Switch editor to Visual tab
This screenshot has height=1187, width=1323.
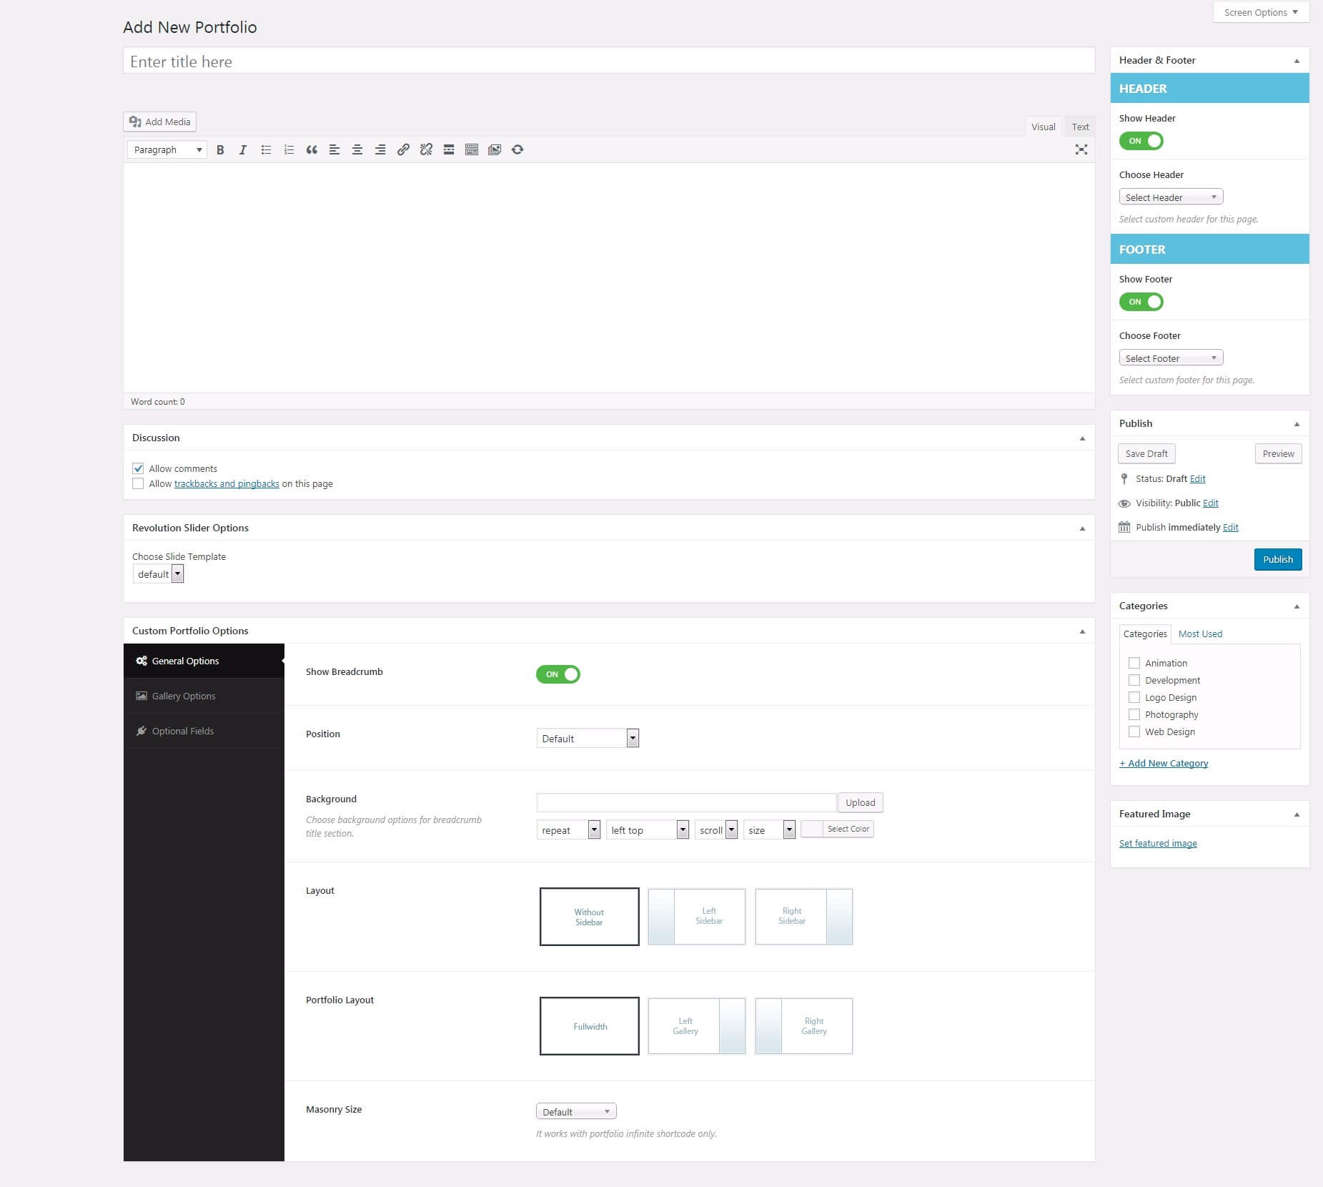tap(1044, 127)
